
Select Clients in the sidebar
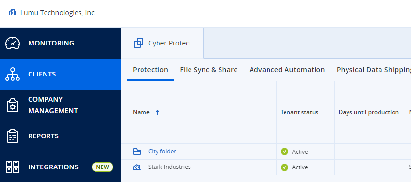pos(61,74)
